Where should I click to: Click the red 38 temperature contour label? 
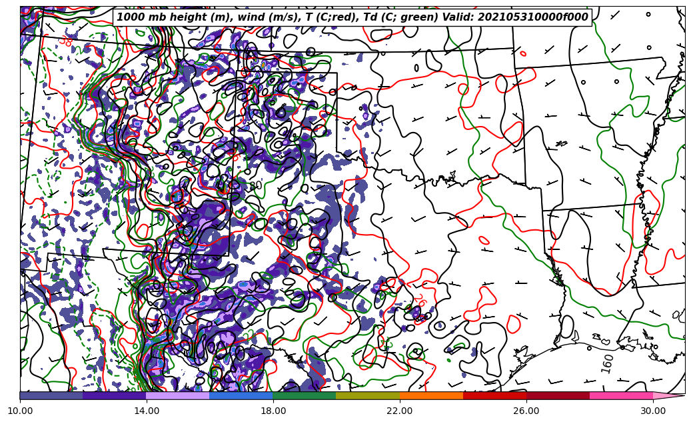65,41
